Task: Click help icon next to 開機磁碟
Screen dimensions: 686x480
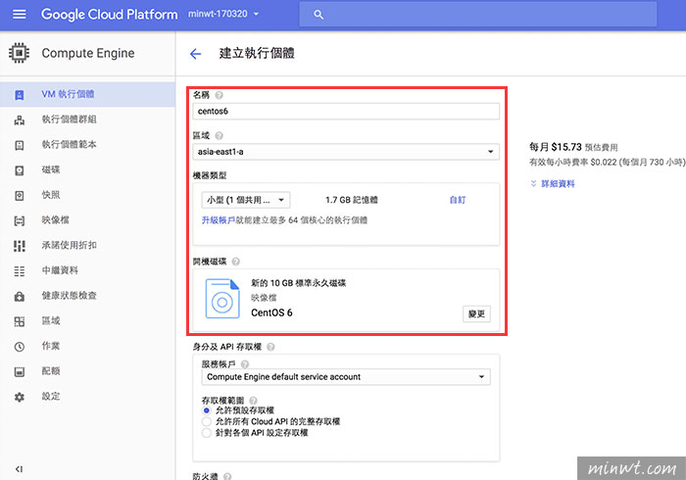Action: [x=236, y=262]
